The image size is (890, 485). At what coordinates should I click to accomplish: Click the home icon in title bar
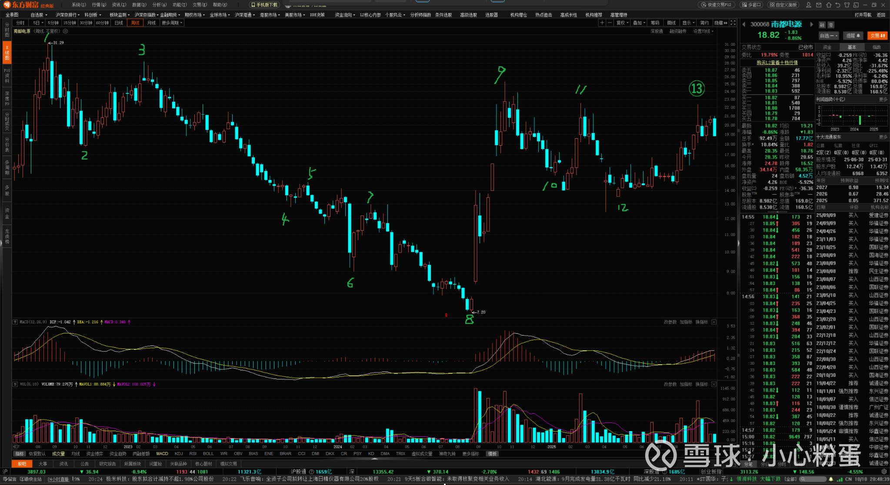[828, 5]
